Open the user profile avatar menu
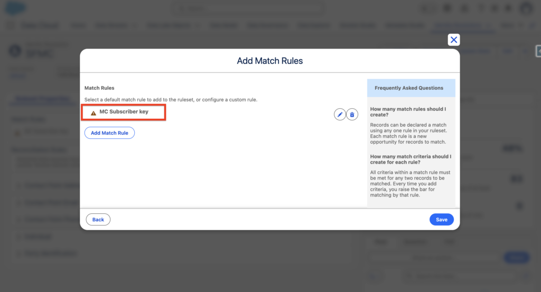541x292 pixels. tap(526, 8)
